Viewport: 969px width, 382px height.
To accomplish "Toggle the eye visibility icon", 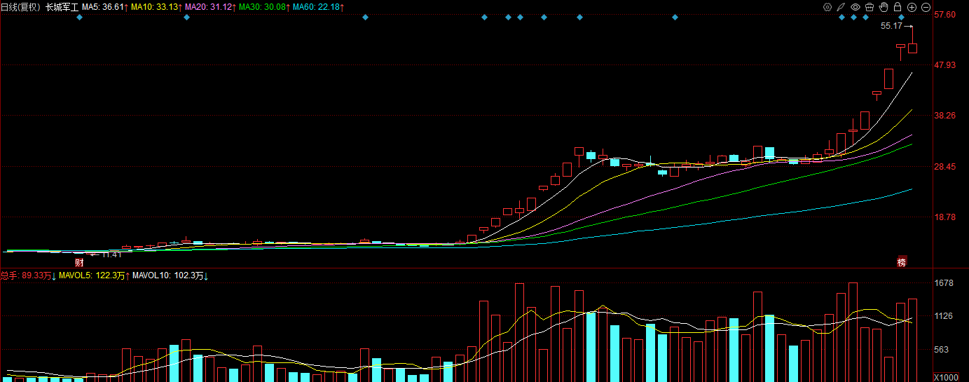I will point(855,7).
